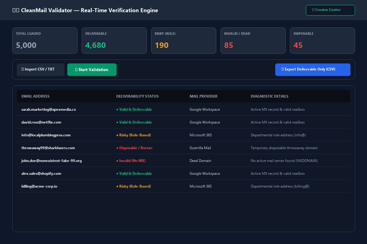Click Temporary disposable throwaway domain detail
367x244 pixels.
pos(284,148)
